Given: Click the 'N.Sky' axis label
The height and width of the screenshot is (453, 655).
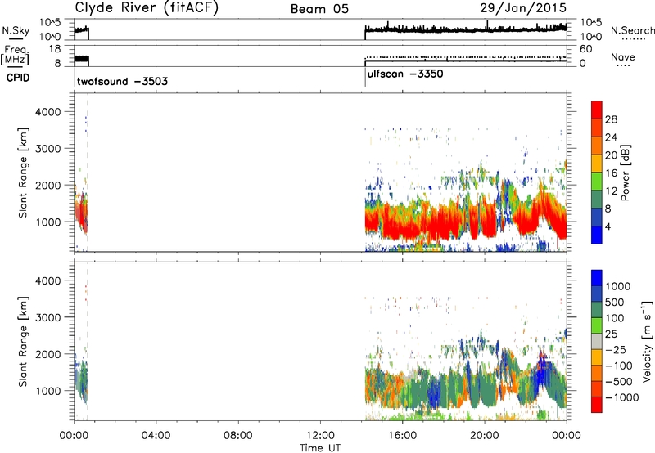Looking at the screenshot, I should pyautogui.click(x=16, y=30).
